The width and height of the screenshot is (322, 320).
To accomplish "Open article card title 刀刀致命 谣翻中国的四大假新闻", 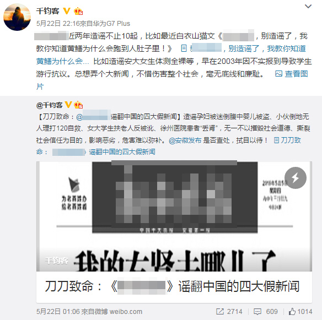I will pos(172,286).
